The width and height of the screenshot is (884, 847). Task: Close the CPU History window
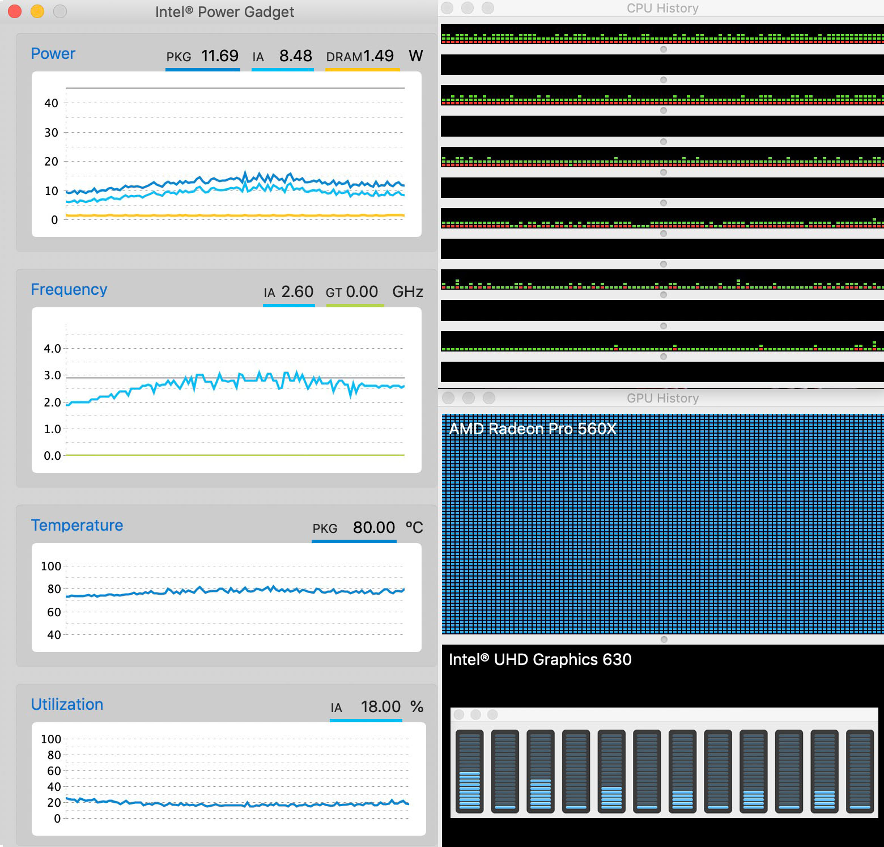[x=447, y=8]
